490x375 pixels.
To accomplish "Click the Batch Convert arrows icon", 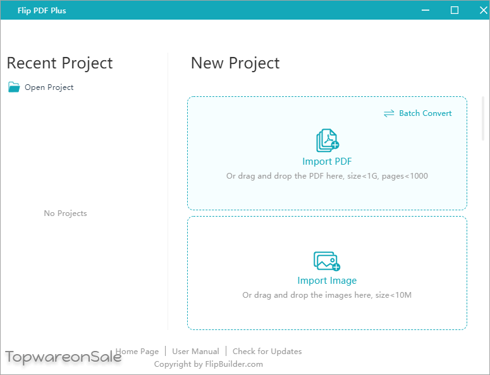I will (389, 113).
